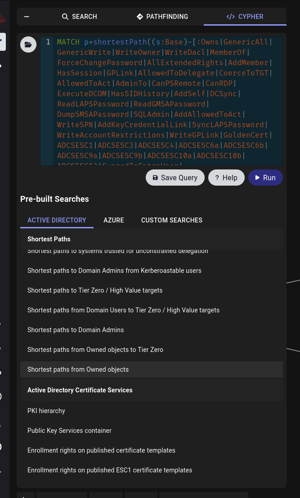This screenshot has width=300, height=498.
Task: Select Shortest paths to Tier Zero / High Value targets
Action: (95, 290)
